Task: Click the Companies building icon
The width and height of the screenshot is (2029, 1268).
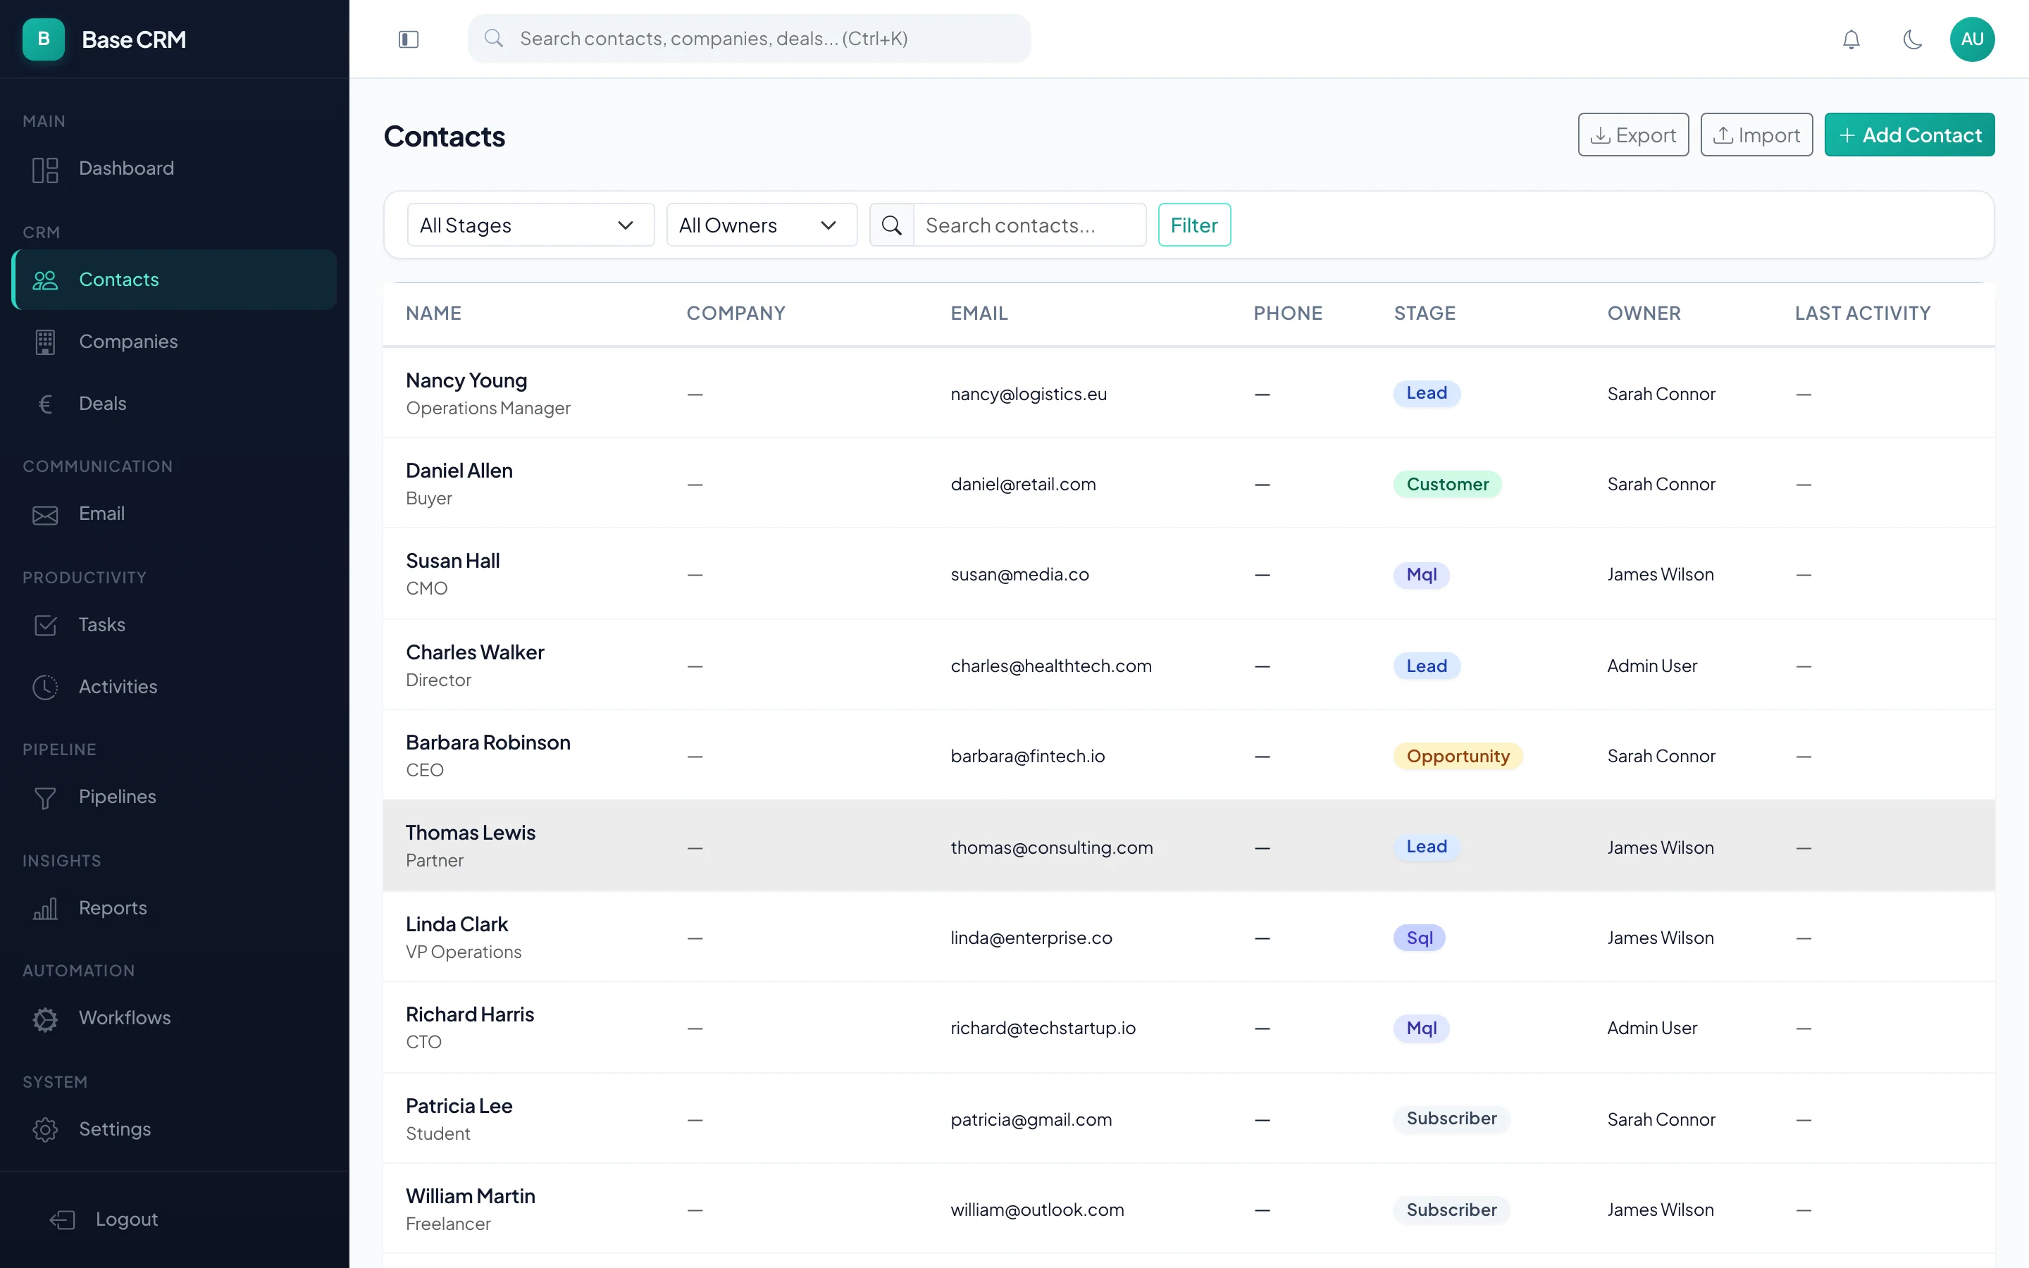Action: (45, 342)
